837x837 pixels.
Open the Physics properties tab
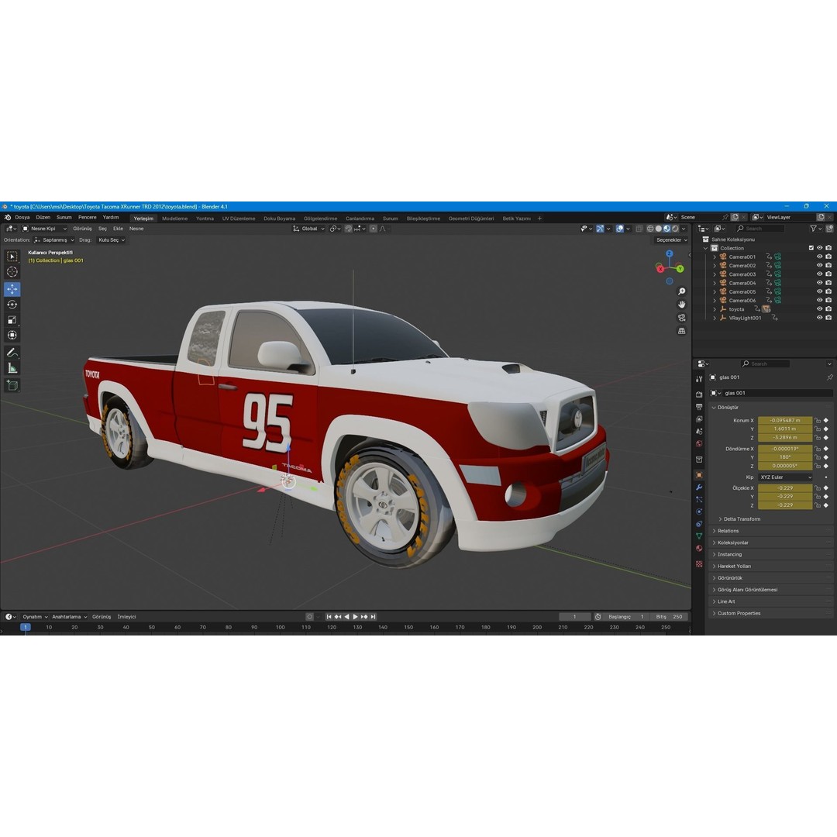[x=699, y=512]
